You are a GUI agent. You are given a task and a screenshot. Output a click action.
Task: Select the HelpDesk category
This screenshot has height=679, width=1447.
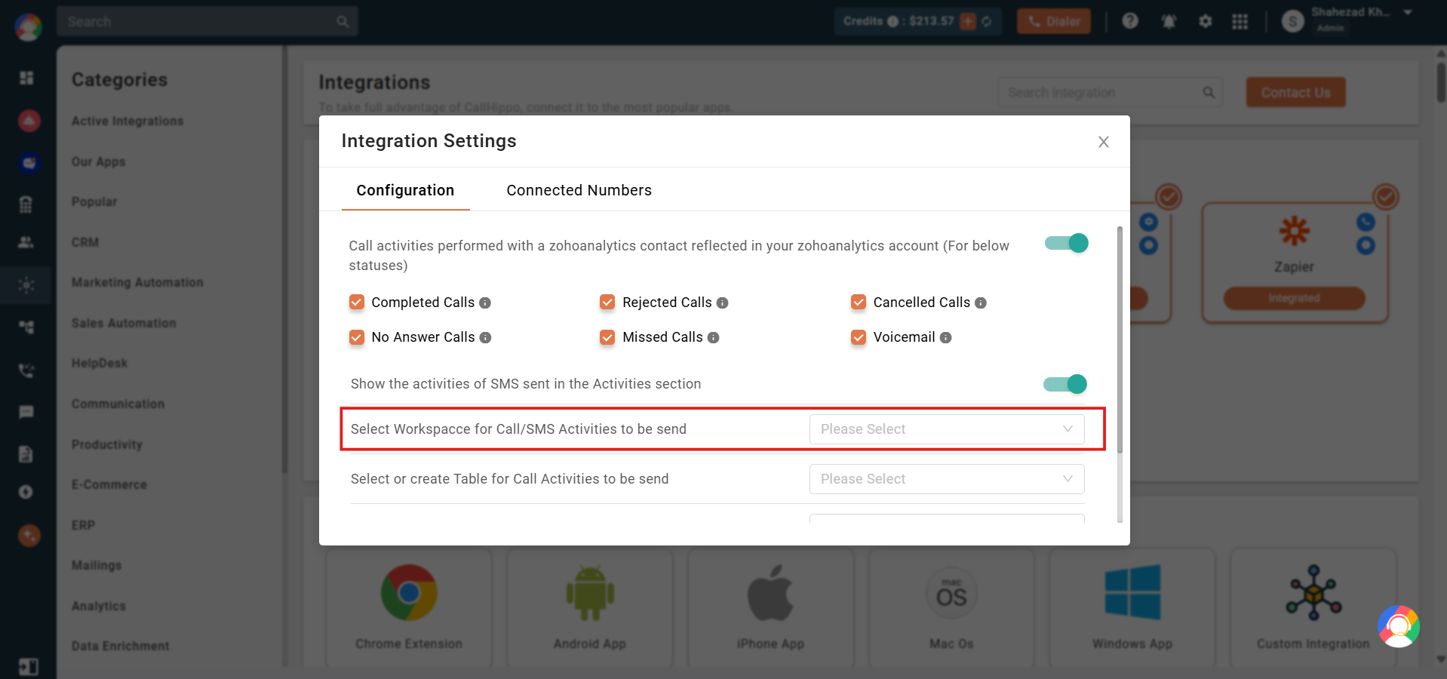100,363
